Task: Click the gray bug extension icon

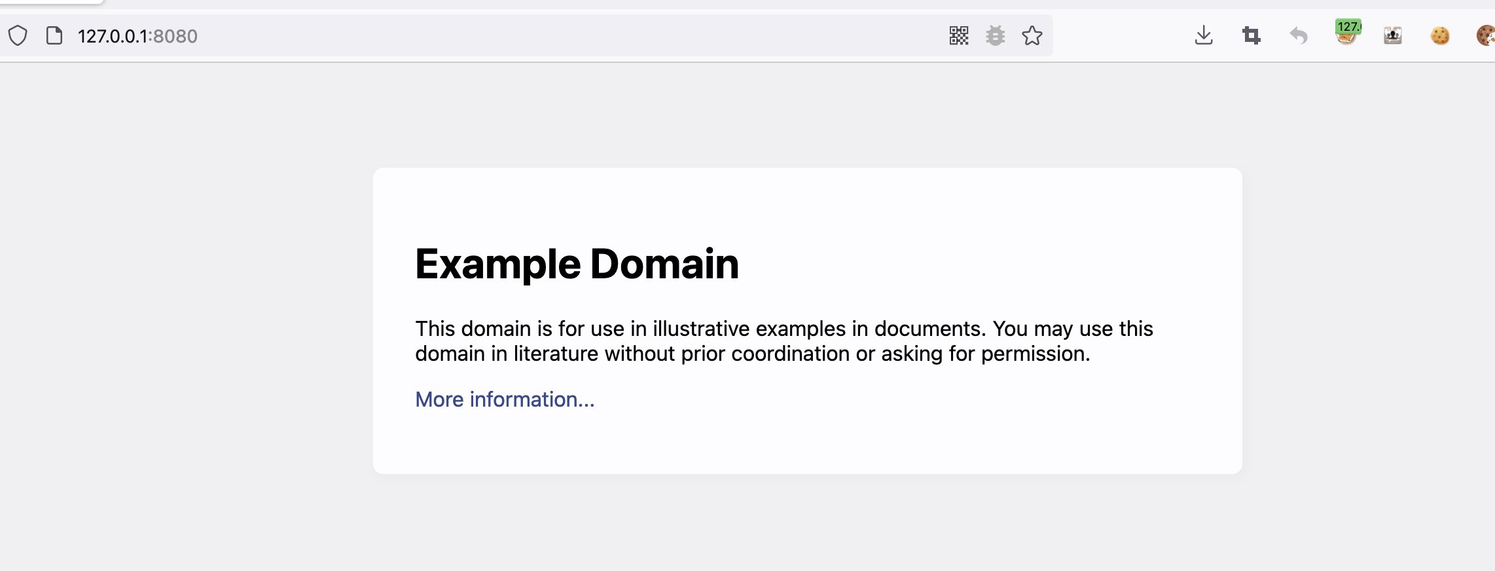Action: tap(996, 35)
